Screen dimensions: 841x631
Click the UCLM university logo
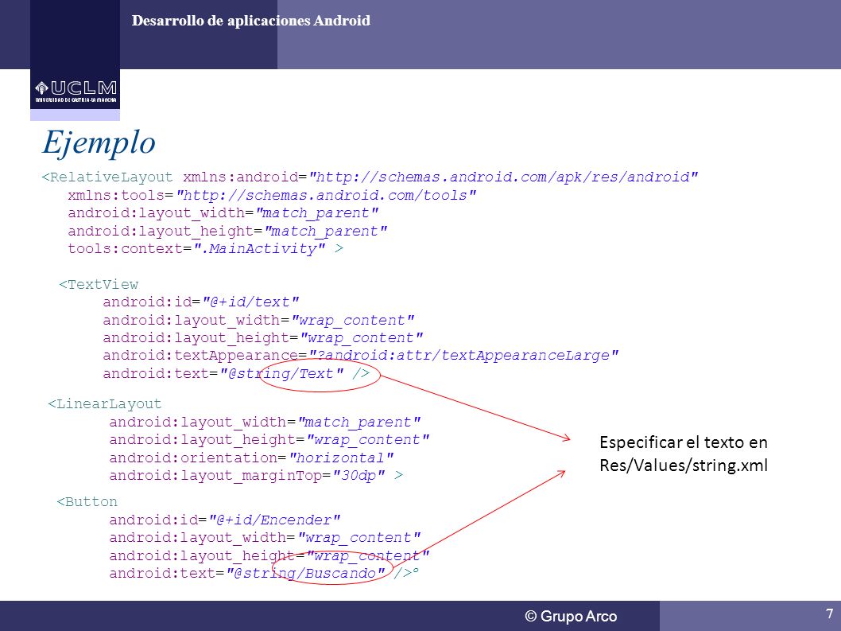(75, 90)
